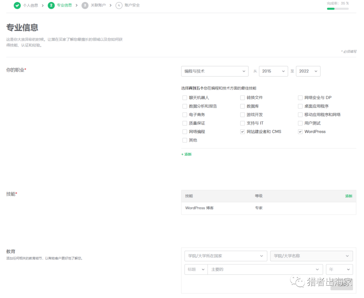Open the 标题 title dropdown
The image size is (364, 298).
click(196, 269)
